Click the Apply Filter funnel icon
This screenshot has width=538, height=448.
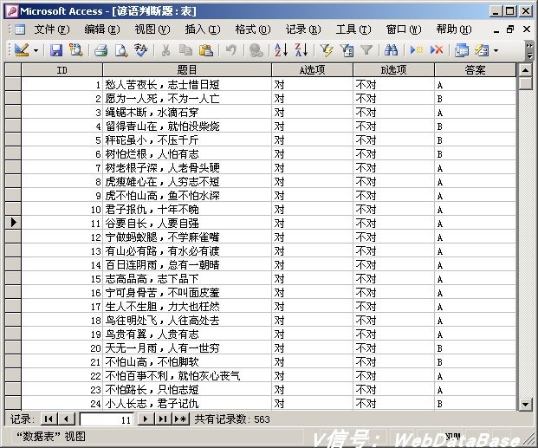pyautogui.click(x=366, y=50)
